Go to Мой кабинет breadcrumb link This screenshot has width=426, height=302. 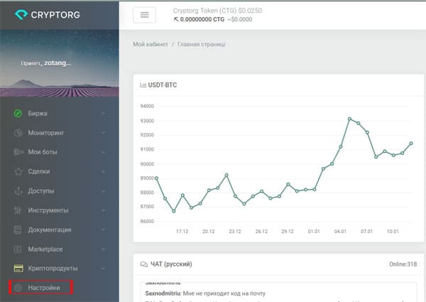pos(151,45)
